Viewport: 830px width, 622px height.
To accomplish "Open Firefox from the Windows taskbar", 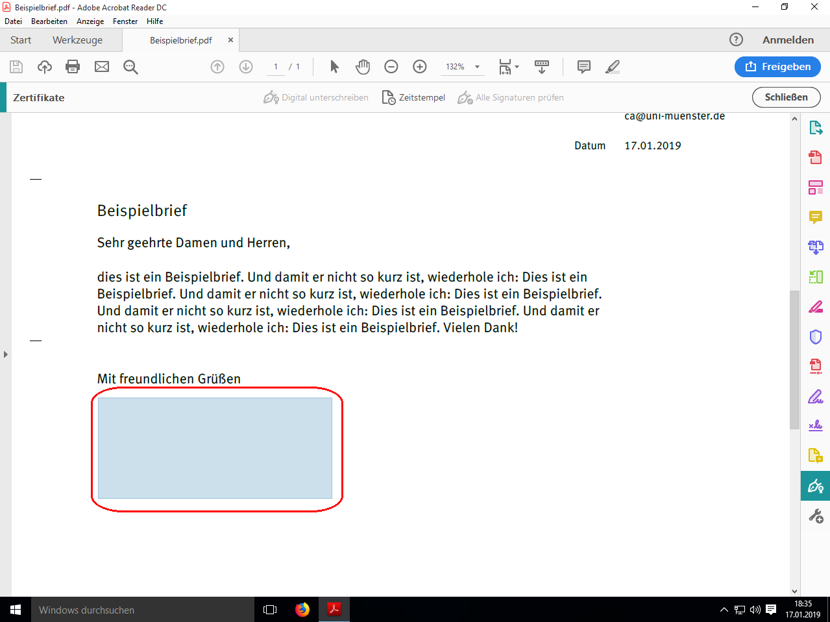I will tap(302, 610).
